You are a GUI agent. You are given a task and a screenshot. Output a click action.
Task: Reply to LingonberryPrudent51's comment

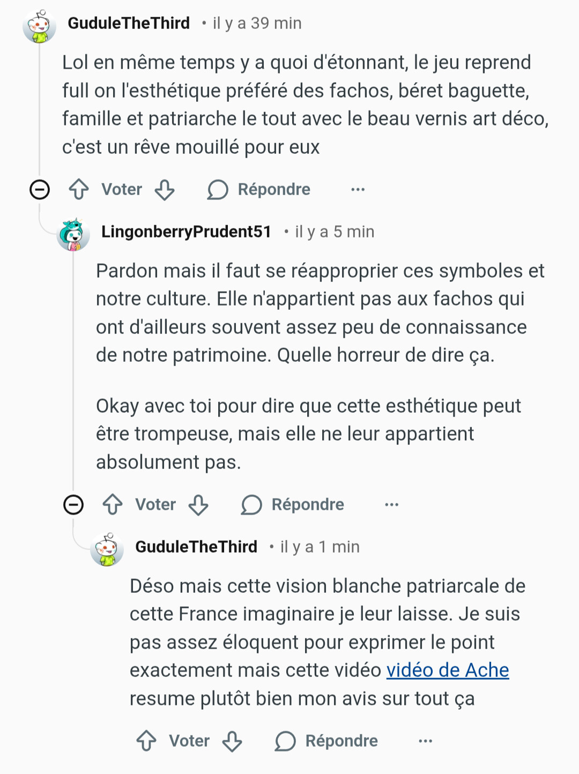click(x=293, y=504)
